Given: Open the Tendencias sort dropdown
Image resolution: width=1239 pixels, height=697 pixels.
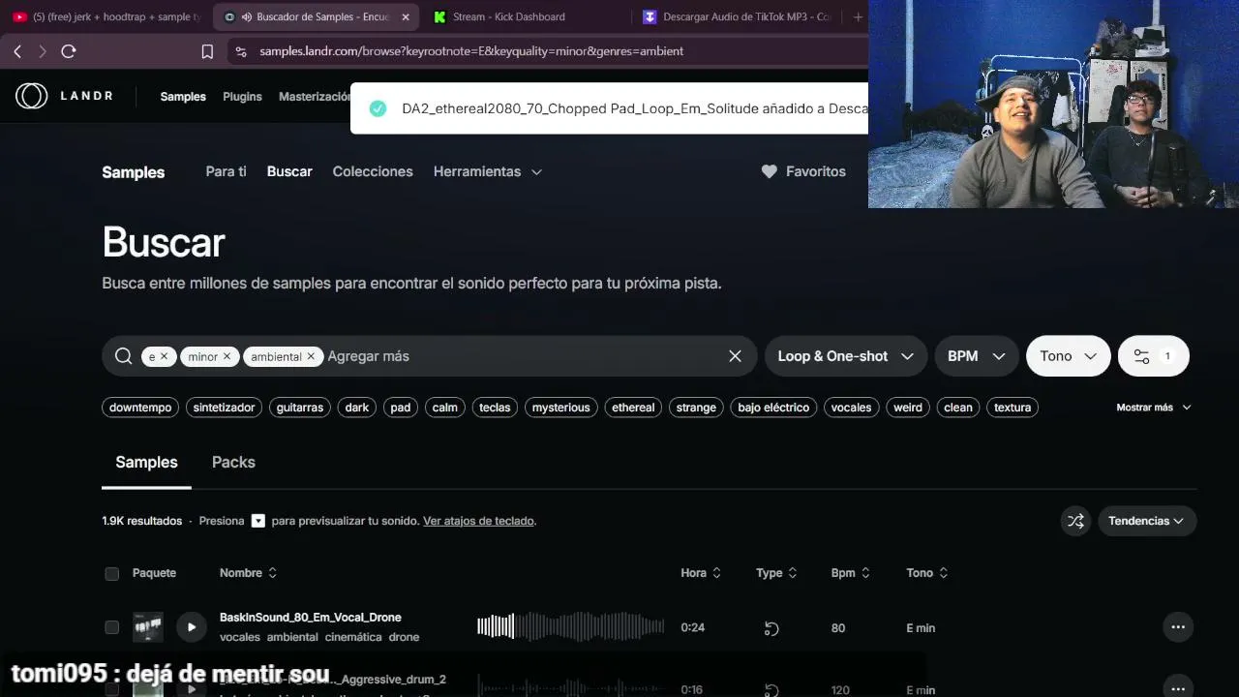Looking at the screenshot, I should [x=1147, y=521].
